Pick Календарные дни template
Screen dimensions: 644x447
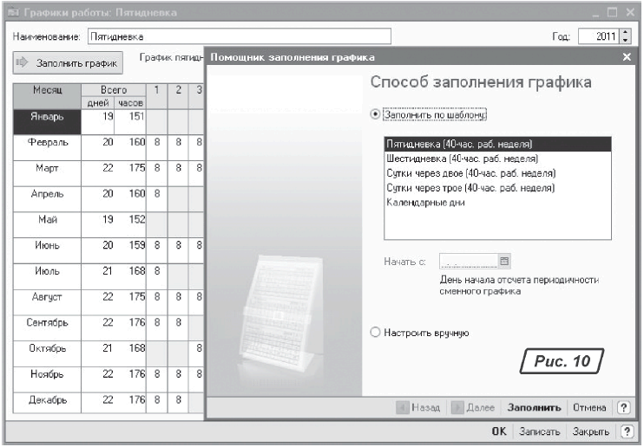425,202
